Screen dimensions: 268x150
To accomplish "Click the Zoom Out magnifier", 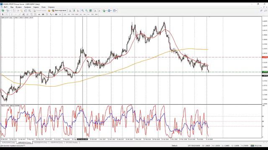I will pos(87,10).
